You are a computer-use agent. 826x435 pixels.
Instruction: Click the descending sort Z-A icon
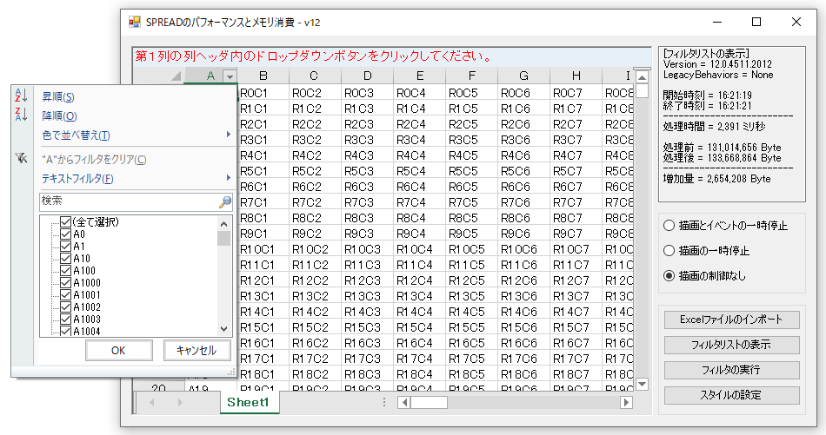[21, 114]
